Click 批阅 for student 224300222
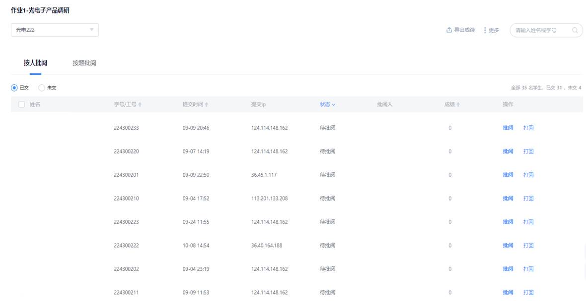This screenshot has height=301, width=586. (x=508, y=246)
